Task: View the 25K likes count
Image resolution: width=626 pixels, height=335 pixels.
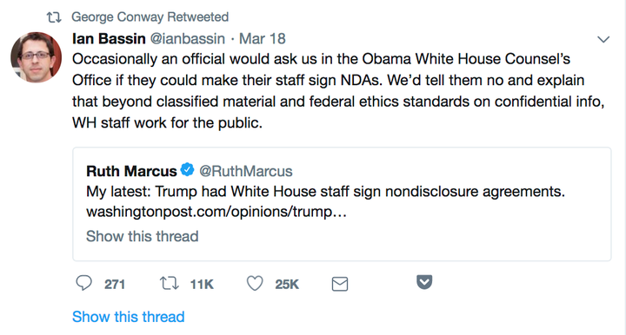Action: coord(287,285)
